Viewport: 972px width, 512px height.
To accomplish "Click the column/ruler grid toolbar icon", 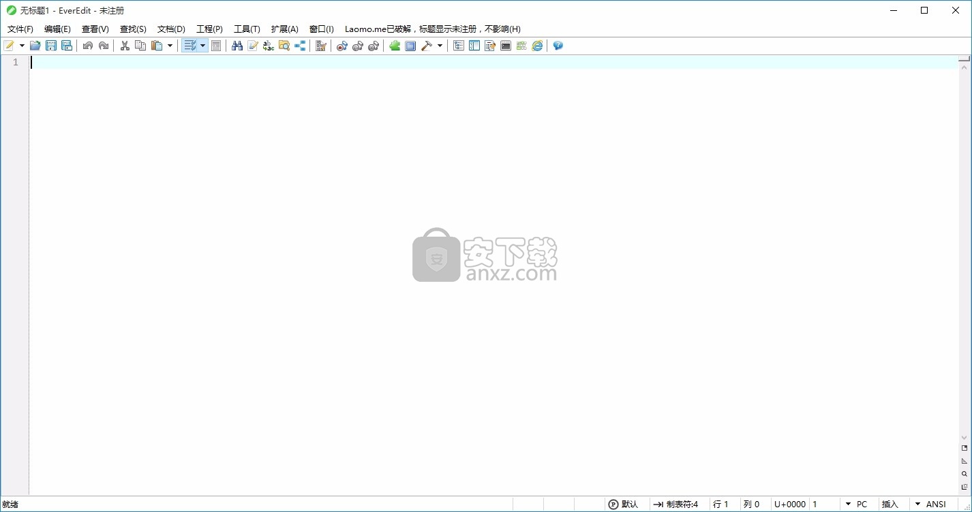I will (321, 46).
